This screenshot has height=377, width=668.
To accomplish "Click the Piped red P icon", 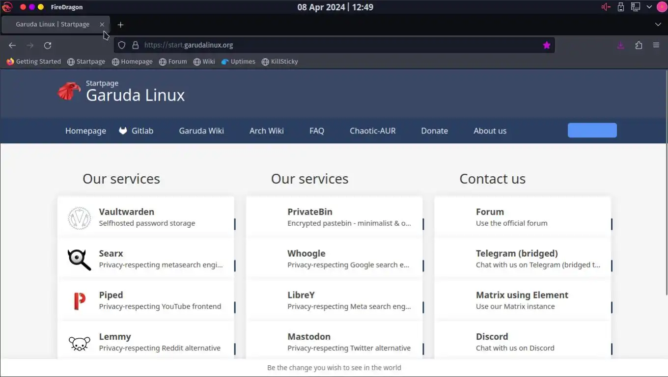I will (x=79, y=301).
